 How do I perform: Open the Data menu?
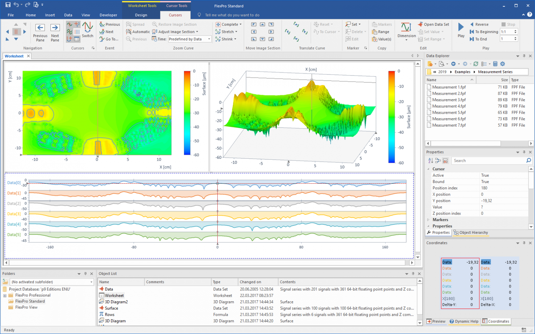tap(68, 15)
